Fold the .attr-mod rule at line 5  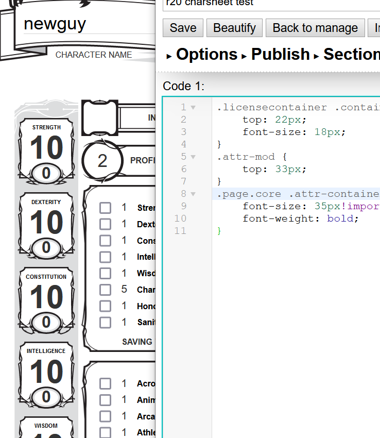(193, 157)
